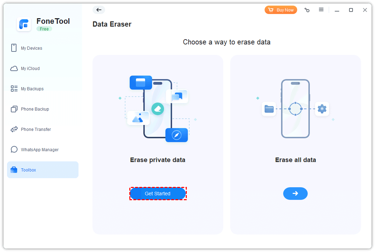Click the My Devices phone icon

click(x=14, y=48)
